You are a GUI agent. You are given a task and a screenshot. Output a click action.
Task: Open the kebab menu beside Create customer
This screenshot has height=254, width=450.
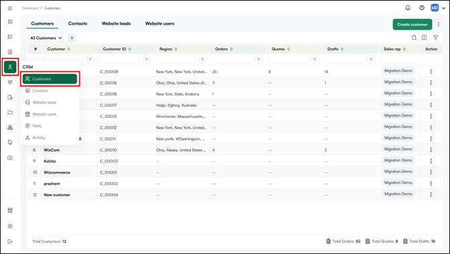[438, 25]
